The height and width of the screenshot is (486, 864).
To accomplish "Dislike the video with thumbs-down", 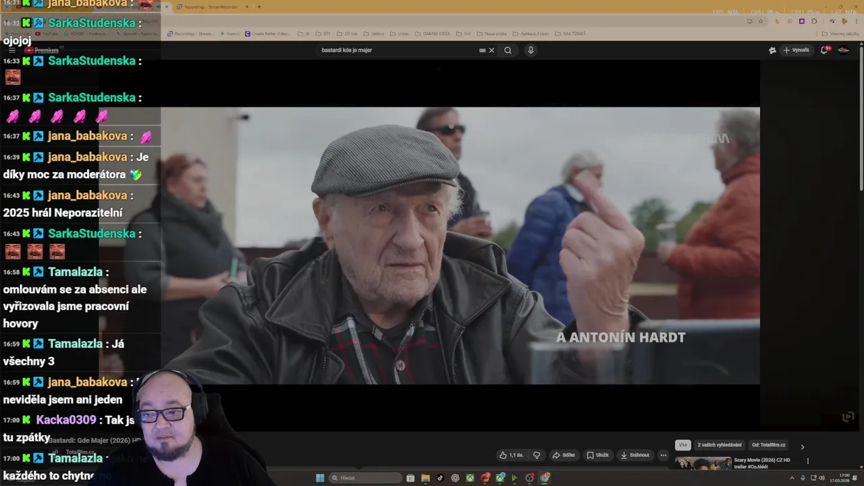I will click(x=537, y=455).
